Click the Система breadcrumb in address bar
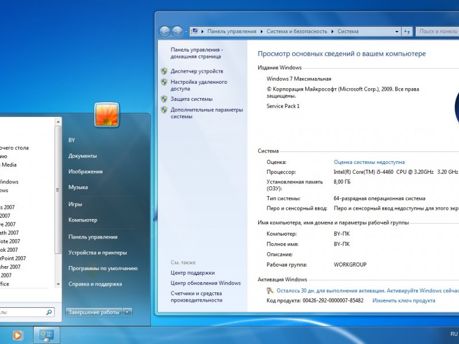The height and width of the screenshot is (344, 459). click(348, 32)
